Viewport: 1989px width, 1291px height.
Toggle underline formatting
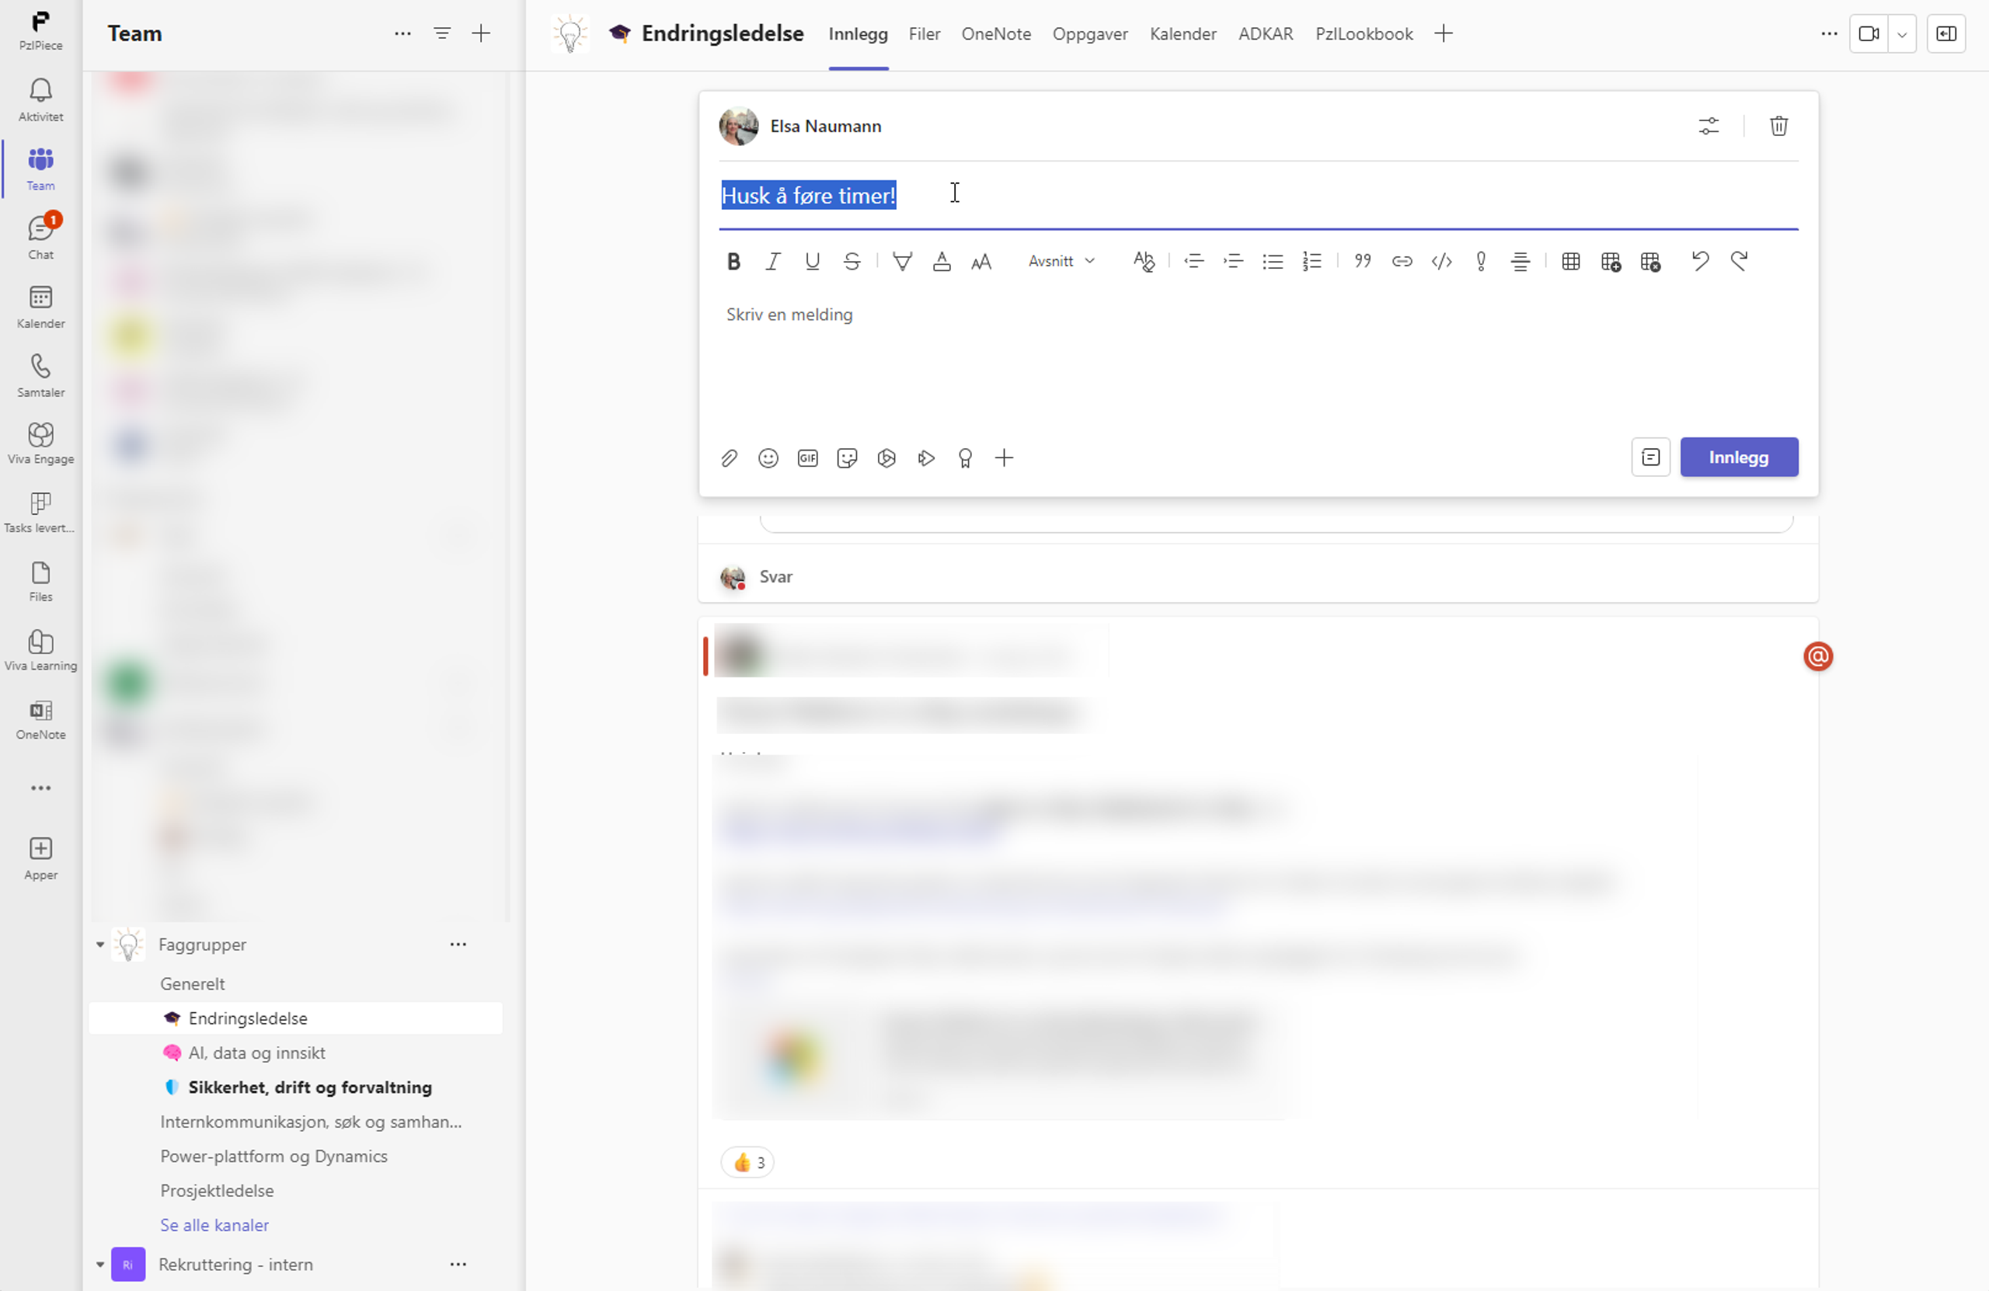(x=813, y=262)
